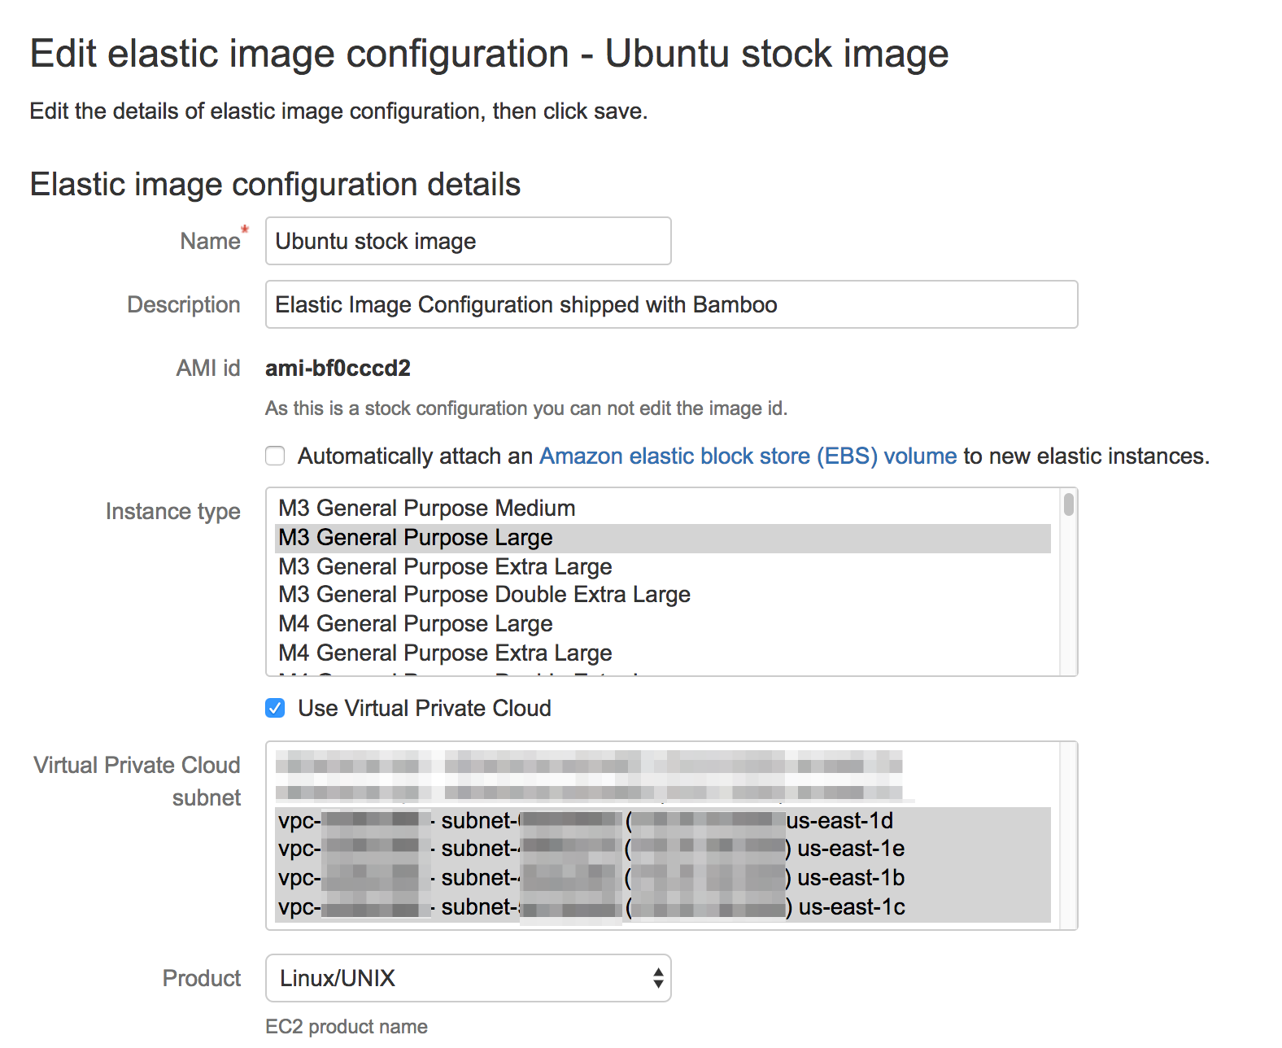Screen dimensions: 1282x1048
Task: Click the Name input field
Action: (468, 241)
